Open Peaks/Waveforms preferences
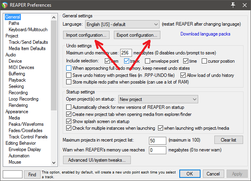The image size is (251, 181). click(x=26, y=124)
